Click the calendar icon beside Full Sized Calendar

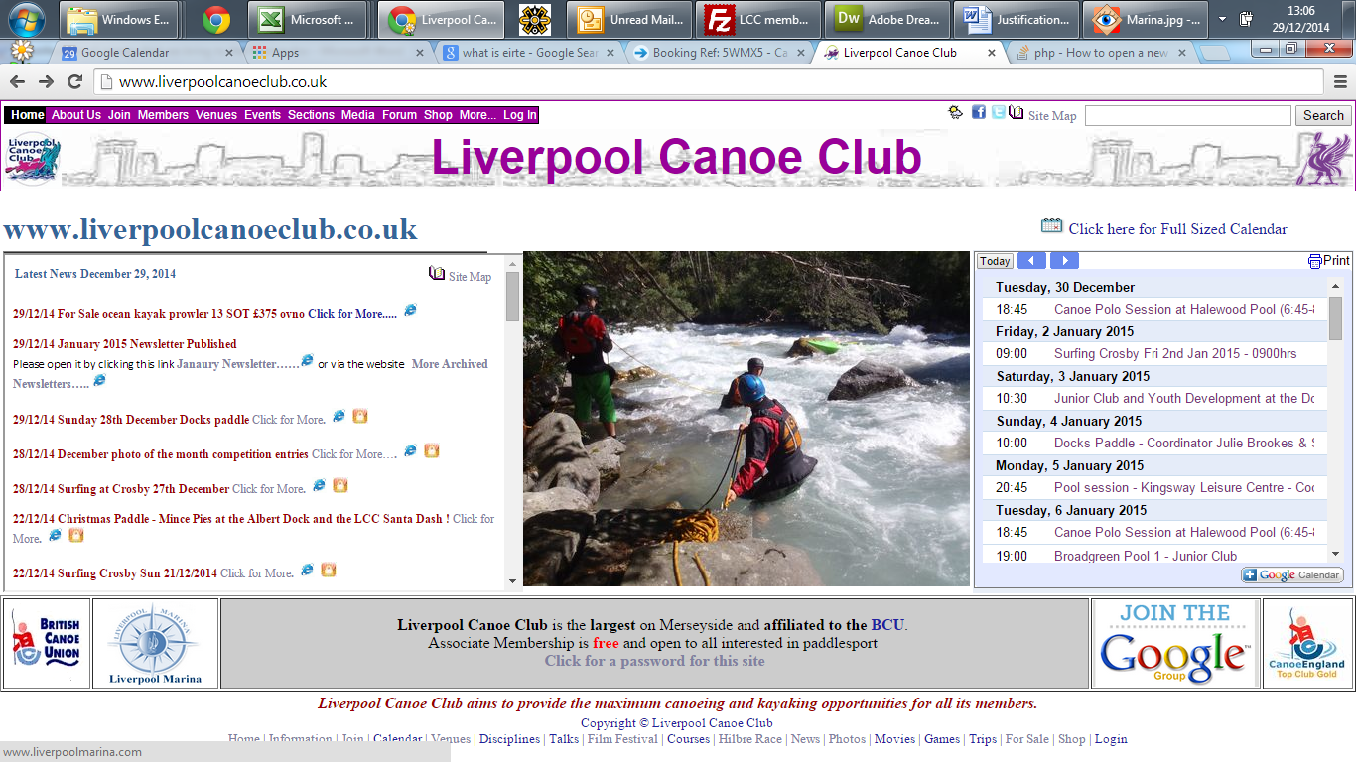point(1051,226)
